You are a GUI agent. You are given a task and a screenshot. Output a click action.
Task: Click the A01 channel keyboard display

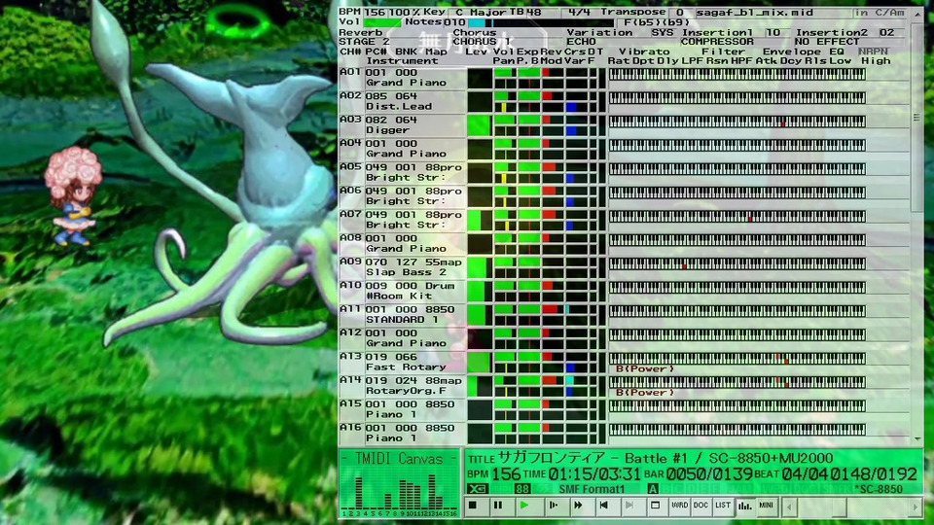point(736,74)
